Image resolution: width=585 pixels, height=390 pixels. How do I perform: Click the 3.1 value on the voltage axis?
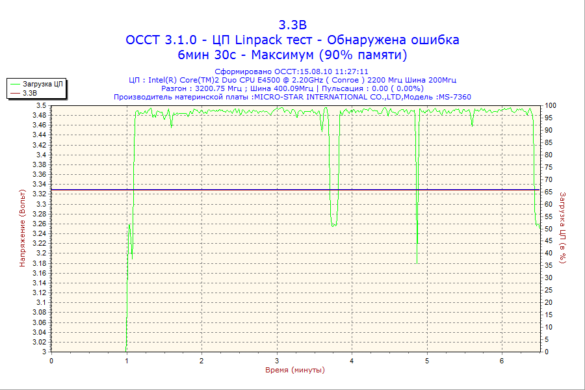pos(42,303)
